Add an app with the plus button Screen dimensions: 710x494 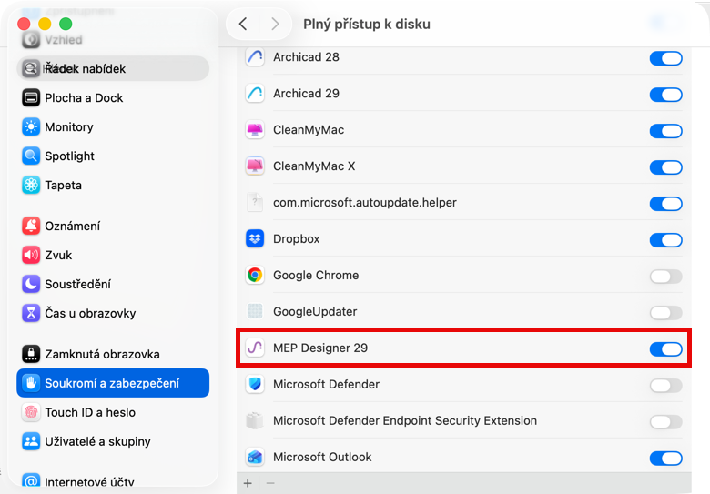(x=248, y=483)
